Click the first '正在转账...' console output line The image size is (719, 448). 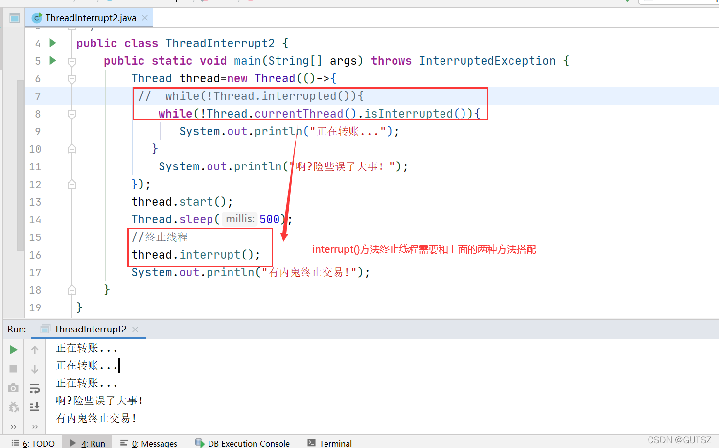(x=87, y=348)
